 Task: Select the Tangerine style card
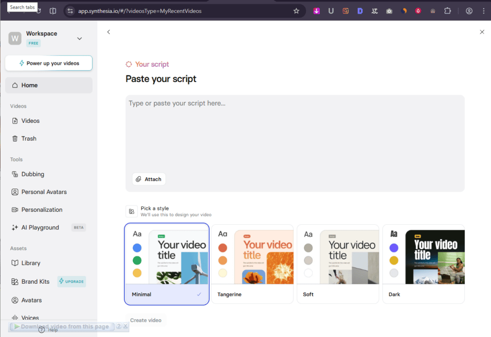pos(252,264)
